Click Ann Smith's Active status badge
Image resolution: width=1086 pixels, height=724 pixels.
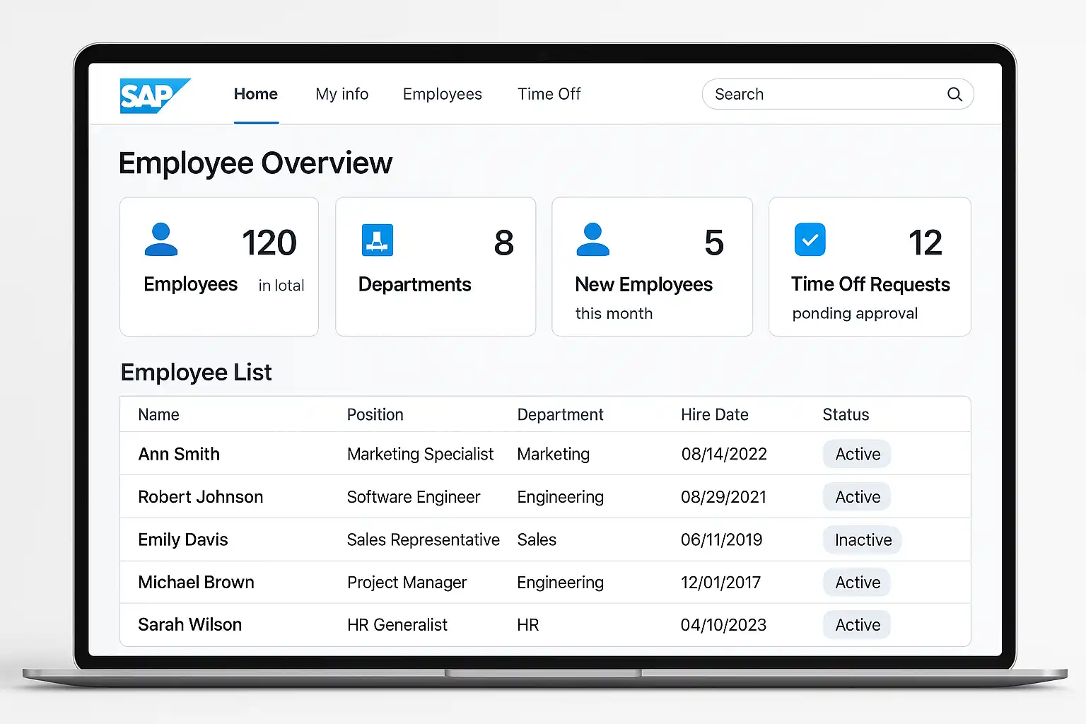(x=858, y=454)
